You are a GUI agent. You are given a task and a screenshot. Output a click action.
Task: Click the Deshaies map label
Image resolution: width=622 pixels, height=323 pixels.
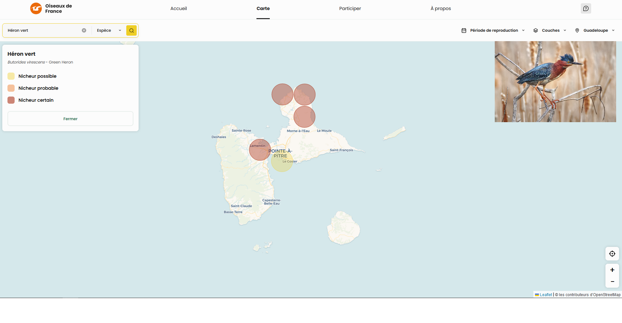pos(219,137)
